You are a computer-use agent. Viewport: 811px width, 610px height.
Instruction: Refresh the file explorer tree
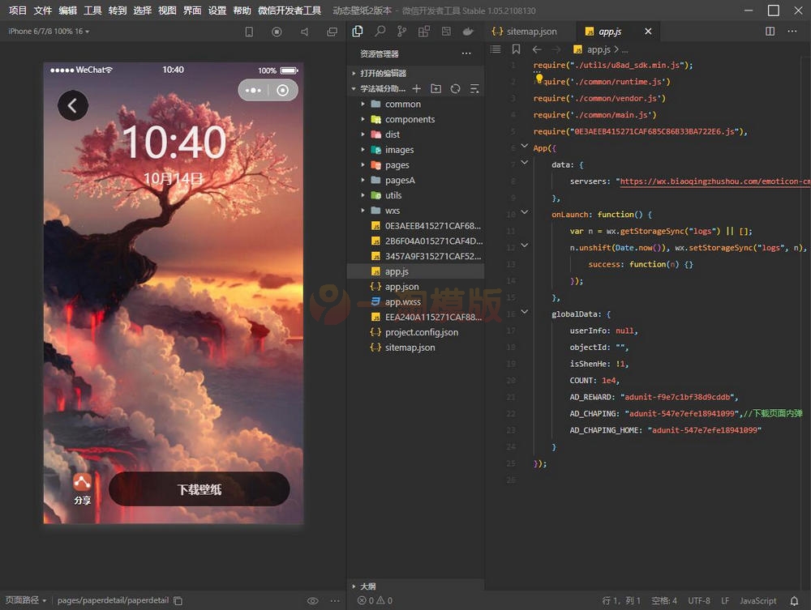click(456, 88)
